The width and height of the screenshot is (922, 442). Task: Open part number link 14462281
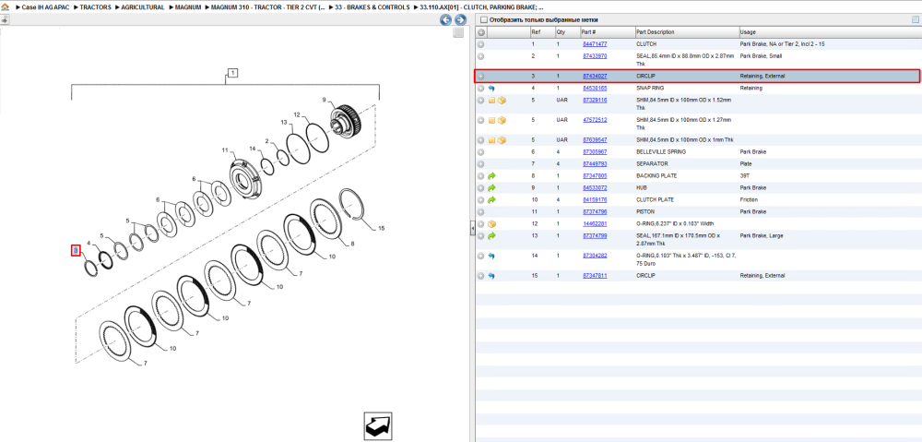595,224
